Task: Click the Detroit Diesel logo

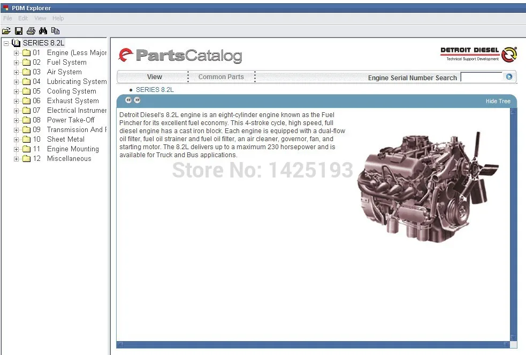Action: 478,55
